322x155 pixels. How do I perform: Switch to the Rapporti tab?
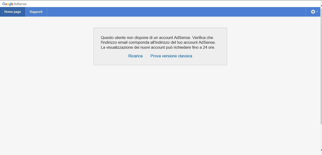[x=36, y=12]
